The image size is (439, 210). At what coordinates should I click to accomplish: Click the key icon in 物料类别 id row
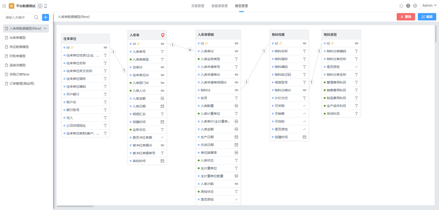pos(333,43)
